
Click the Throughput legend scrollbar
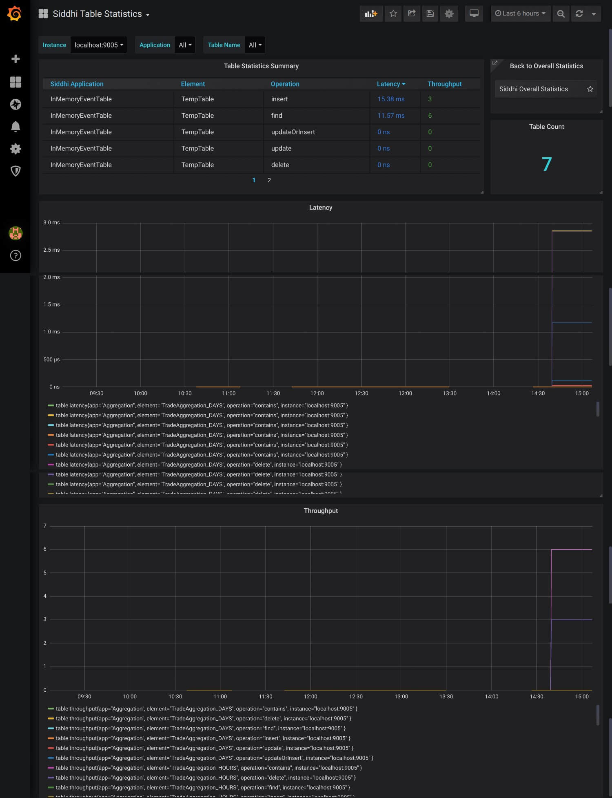pyautogui.click(x=598, y=715)
